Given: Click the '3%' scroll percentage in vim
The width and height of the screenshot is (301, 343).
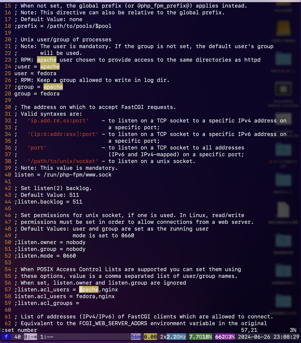Looking at the screenshot, I should pyautogui.click(x=293, y=330).
